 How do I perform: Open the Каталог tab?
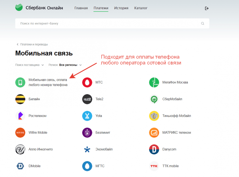coord(141,8)
